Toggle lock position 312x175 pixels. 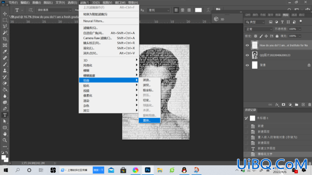pos(266,36)
